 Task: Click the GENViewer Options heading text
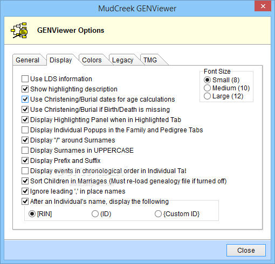click(71, 31)
